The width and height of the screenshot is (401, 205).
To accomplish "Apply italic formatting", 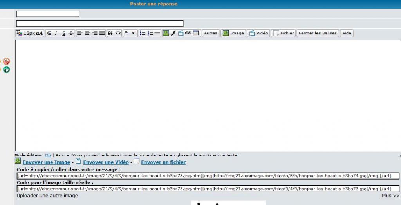I will (56, 33).
